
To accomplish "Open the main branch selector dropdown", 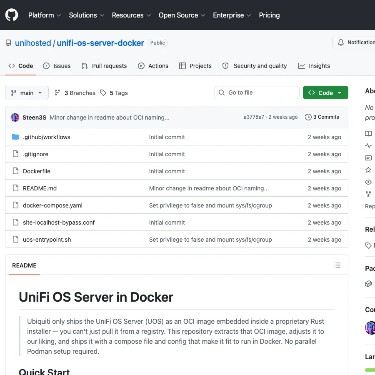I will (27, 92).
